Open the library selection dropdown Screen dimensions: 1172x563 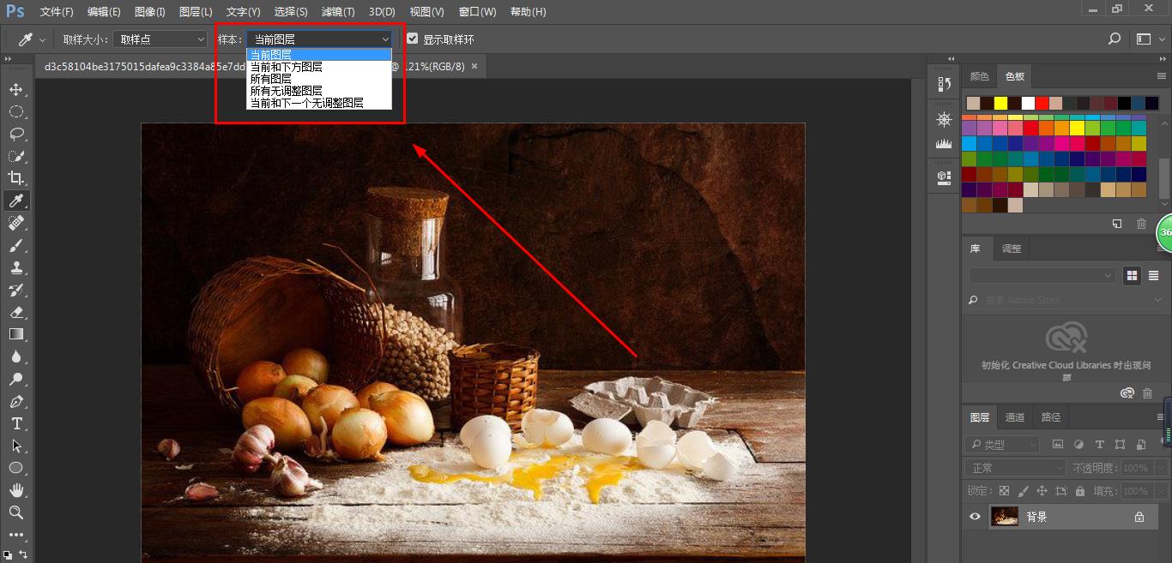1042,275
